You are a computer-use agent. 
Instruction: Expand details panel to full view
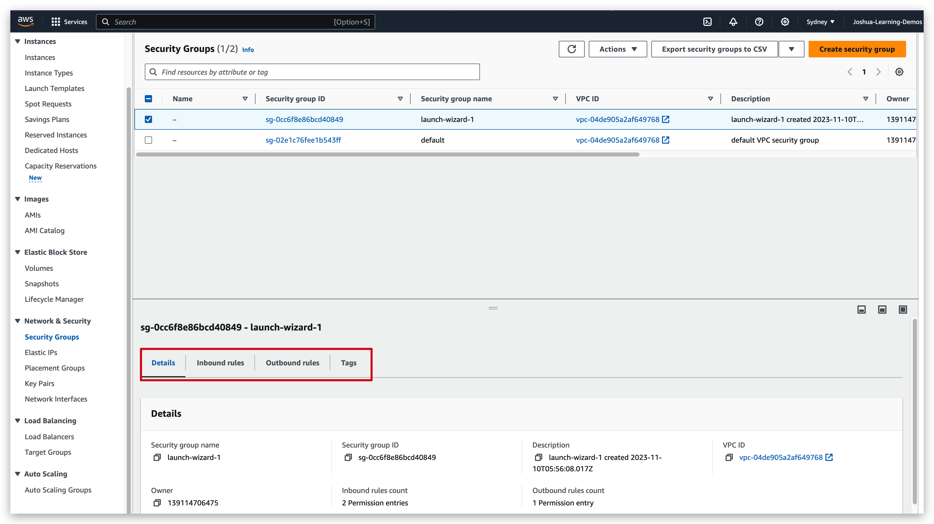(x=902, y=310)
